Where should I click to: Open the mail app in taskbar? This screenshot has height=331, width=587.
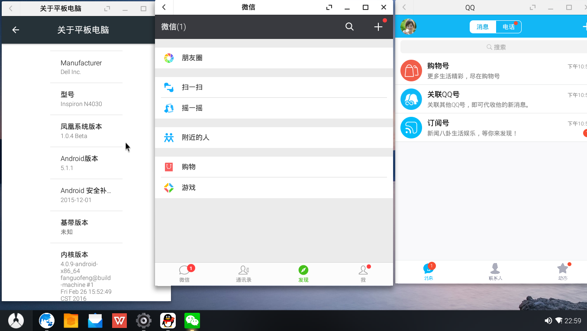pyautogui.click(x=95, y=321)
